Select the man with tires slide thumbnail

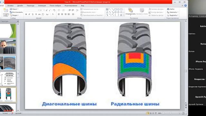coord(8,47)
